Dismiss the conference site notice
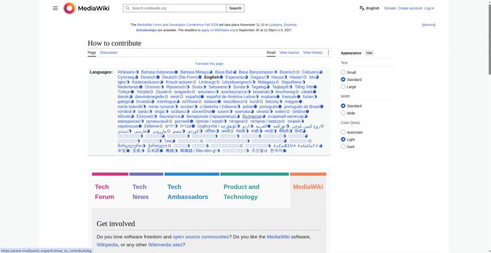Image resolution: width=491 pixels, height=253 pixels. (x=428, y=25)
